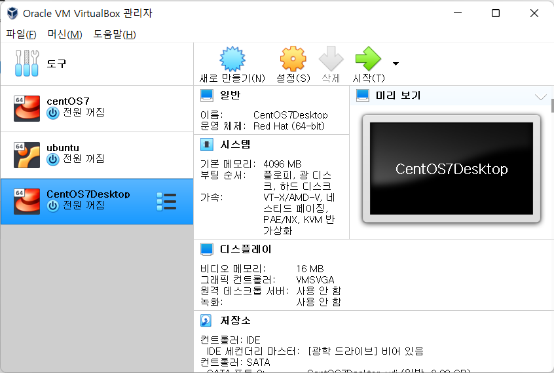
Task: Click the base memory value 4096 MB
Action: pos(282,164)
